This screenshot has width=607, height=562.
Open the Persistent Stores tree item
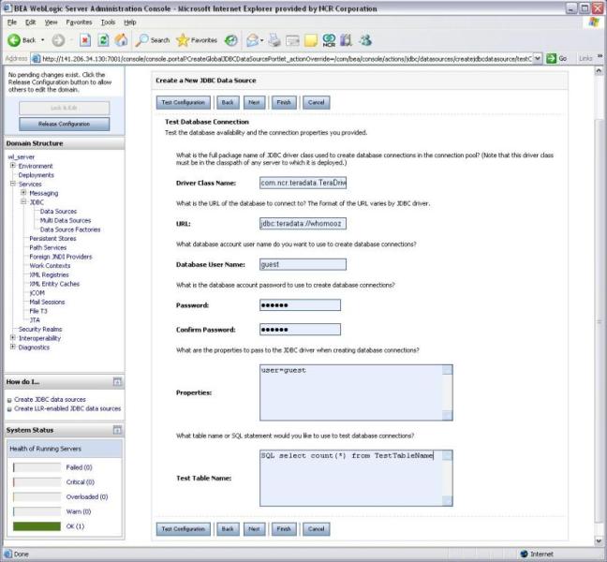pos(52,239)
